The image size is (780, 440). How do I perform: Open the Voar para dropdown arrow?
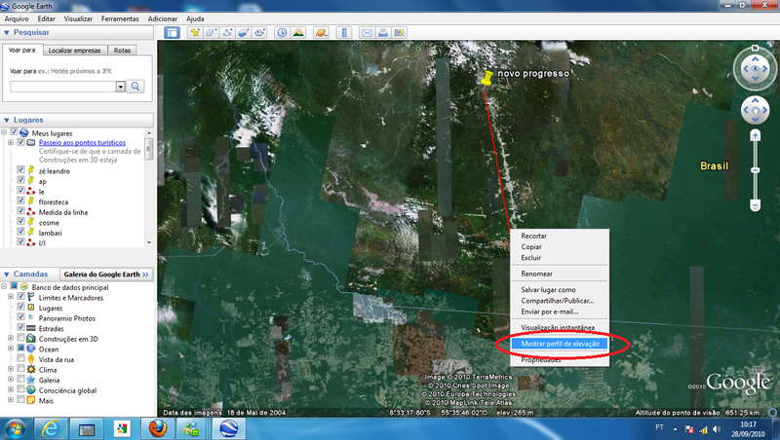click(x=120, y=87)
